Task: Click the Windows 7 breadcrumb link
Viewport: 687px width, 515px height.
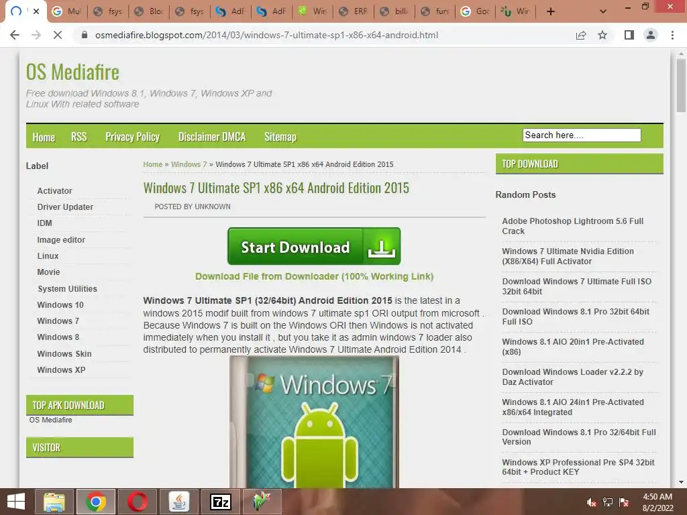Action: click(189, 164)
